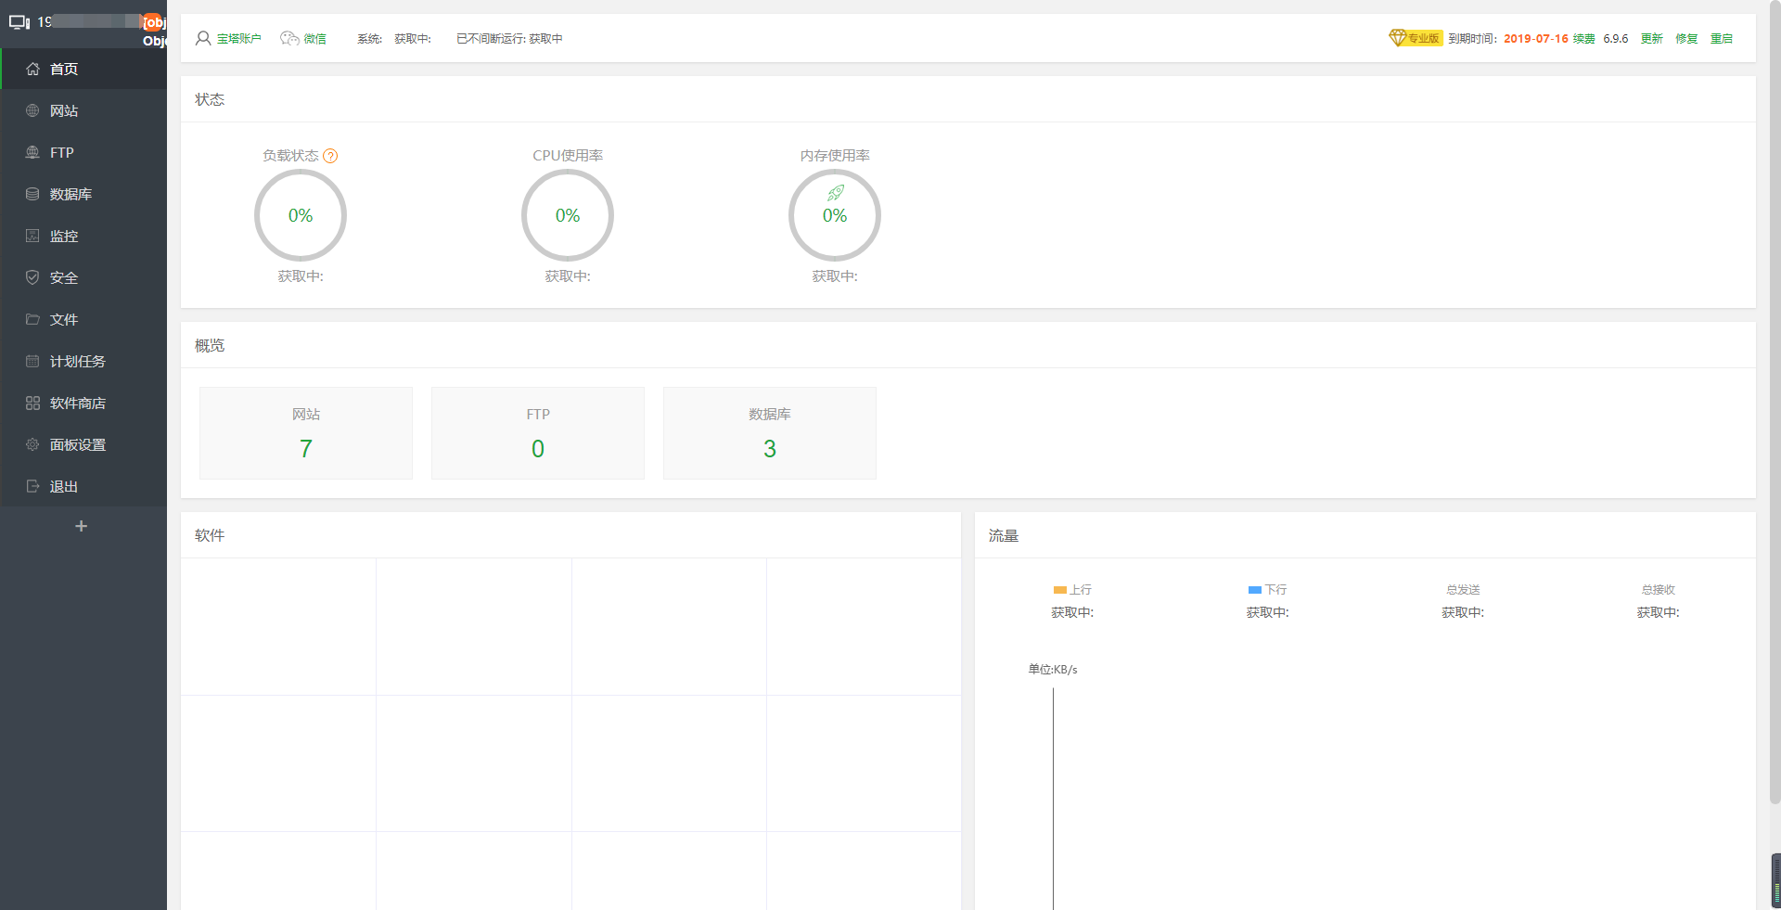Click the FTP icon in sidebar

pos(32,153)
